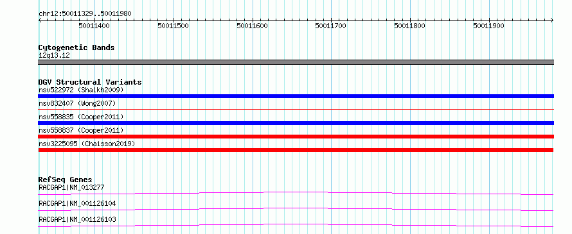Select the magenta RACGAP1 NM_001126103 transcript line
Image resolution: width=572 pixels, height=234 pixels.
tap(296, 225)
